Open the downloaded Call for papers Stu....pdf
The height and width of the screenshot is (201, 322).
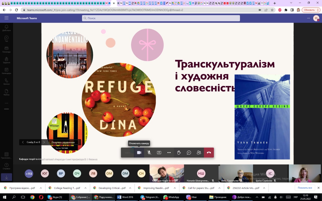pyautogui.click(x=199, y=188)
